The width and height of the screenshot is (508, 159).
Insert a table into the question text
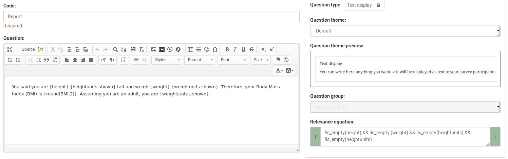tap(190, 49)
